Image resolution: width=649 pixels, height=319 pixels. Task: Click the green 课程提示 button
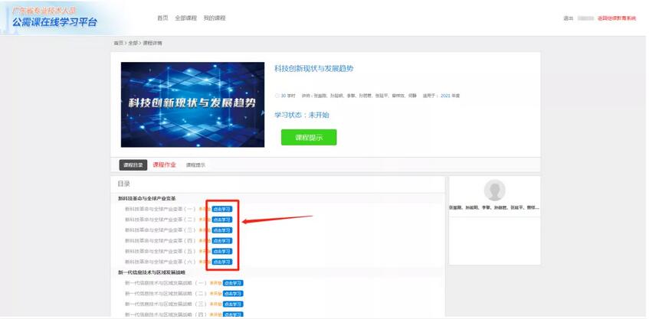click(309, 137)
